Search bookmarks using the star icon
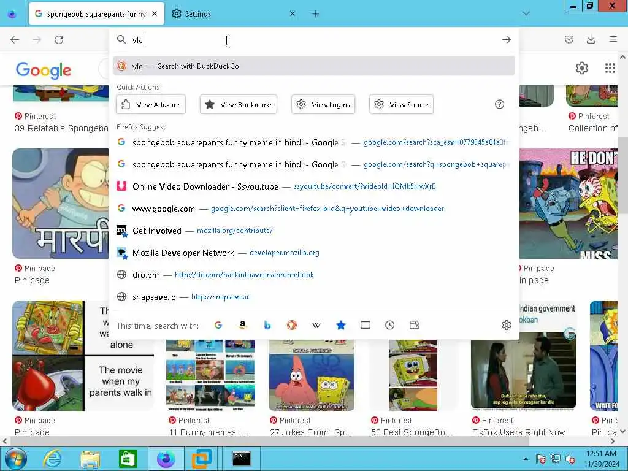Viewport: 628px width, 471px height. pos(341,325)
